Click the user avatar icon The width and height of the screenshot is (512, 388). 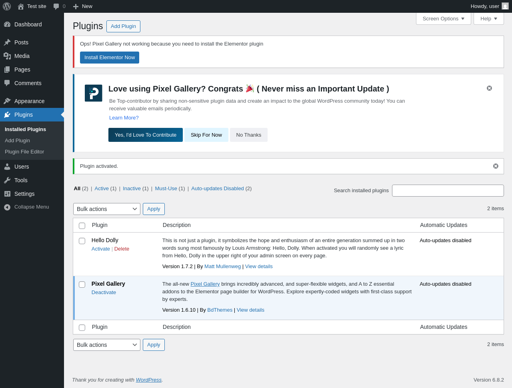(505, 6)
